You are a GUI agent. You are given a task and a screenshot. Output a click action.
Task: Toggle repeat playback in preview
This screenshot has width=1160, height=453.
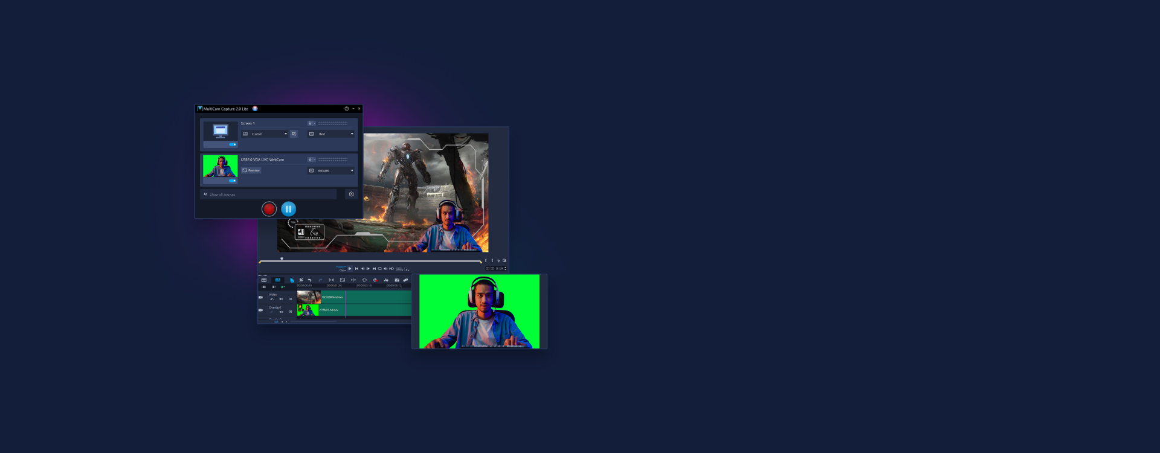(x=379, y=269)
